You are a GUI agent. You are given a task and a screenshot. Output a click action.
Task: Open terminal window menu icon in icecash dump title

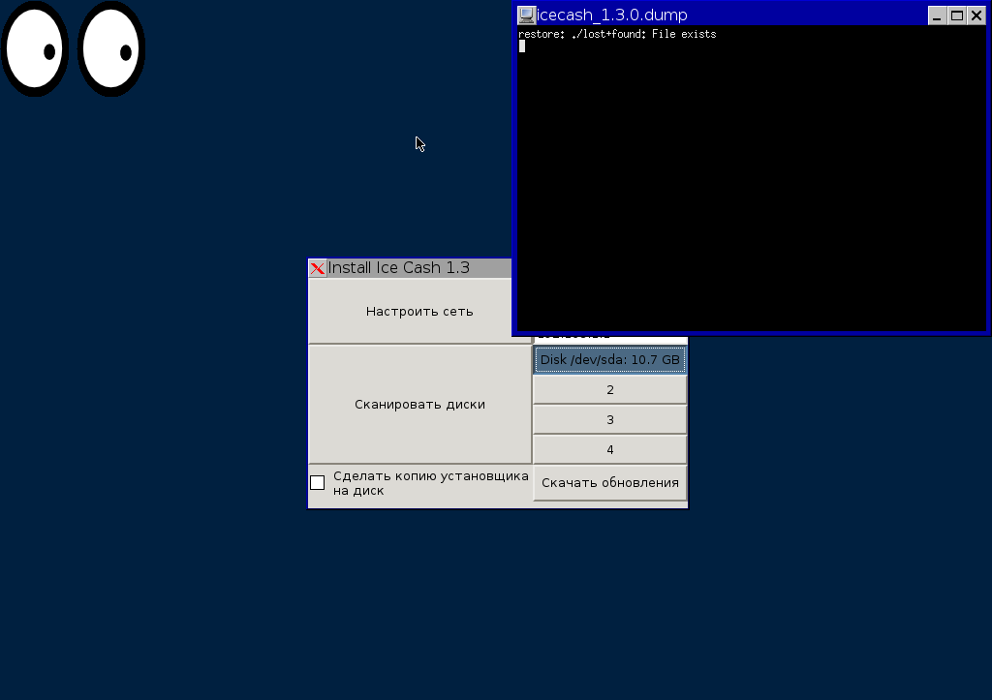[526, 15]
